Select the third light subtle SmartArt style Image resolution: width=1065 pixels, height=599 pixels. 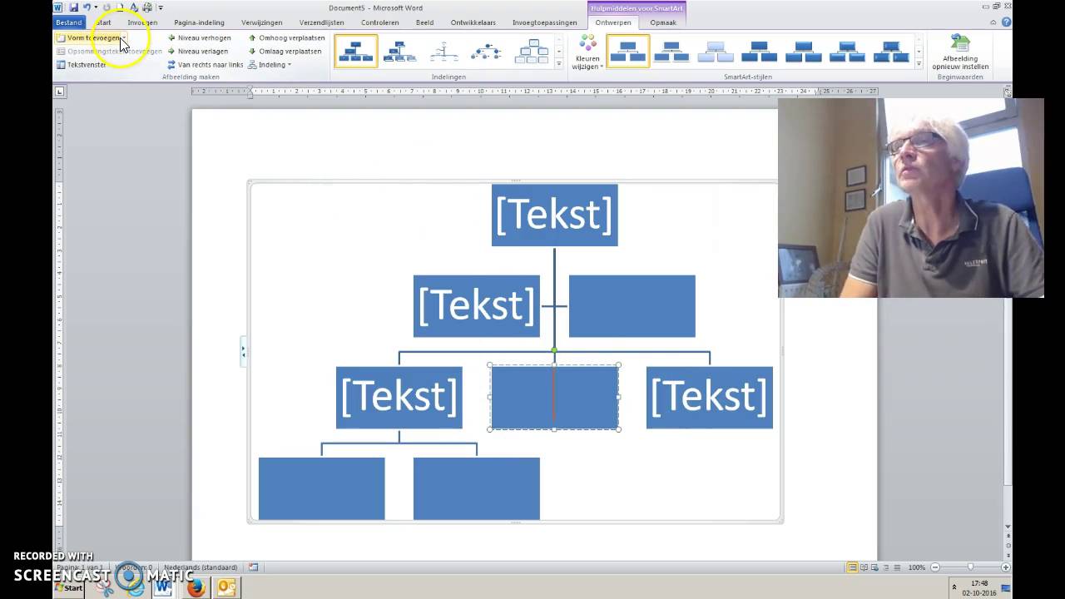point(716,51)
